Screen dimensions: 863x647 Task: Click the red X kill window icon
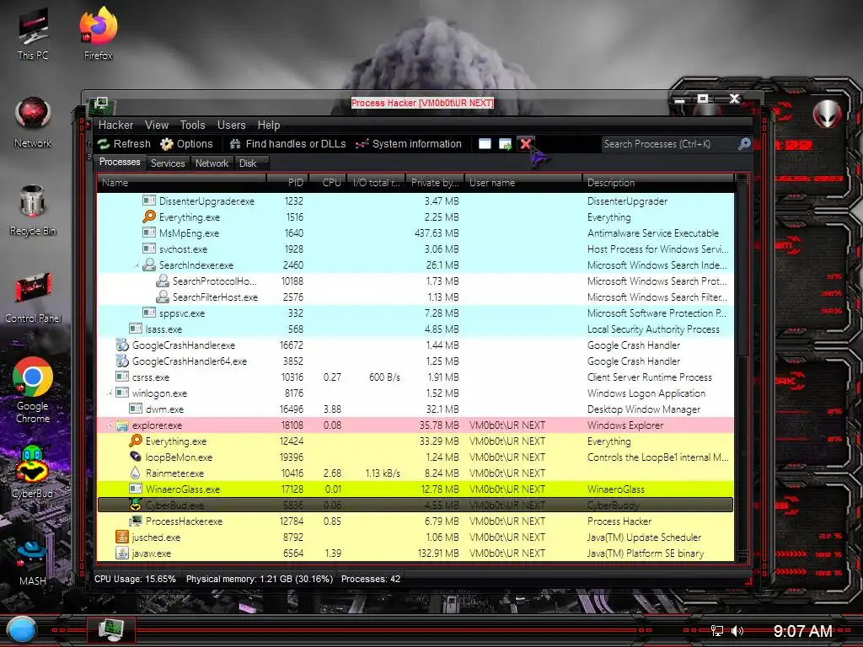tap(526, 144)
